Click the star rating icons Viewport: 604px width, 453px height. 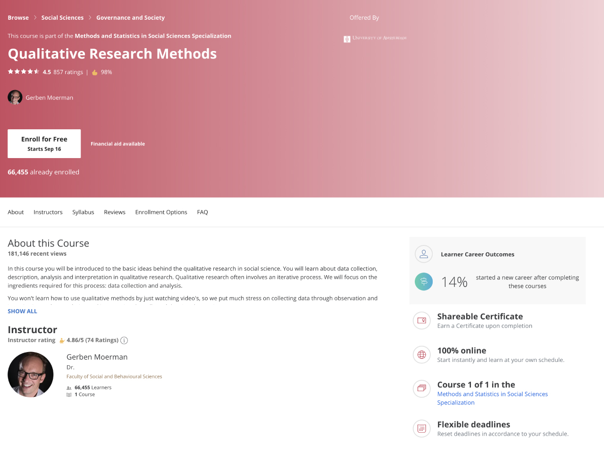pos(24,72)
